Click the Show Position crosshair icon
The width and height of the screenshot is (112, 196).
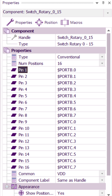(21, 193)
